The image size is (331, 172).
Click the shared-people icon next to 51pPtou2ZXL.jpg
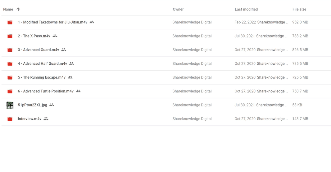pyautogui.click(x=52, y=105)
